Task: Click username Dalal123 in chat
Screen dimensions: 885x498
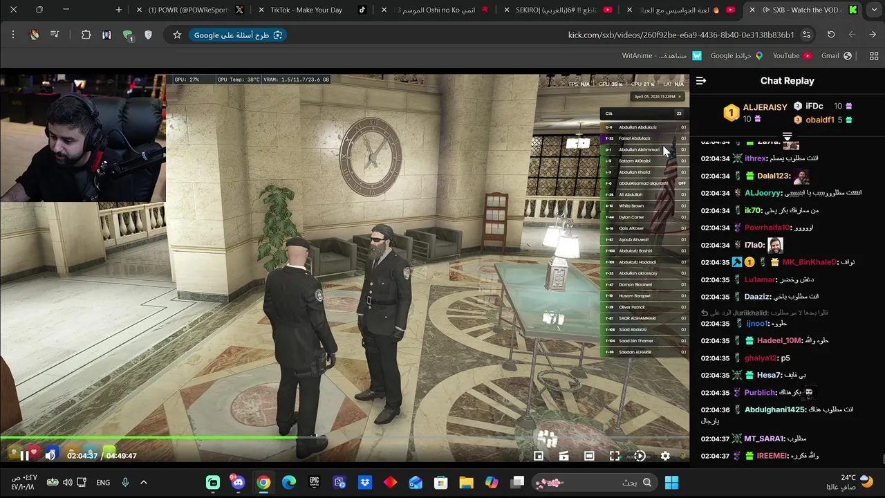Action: click(x=773, y=176)
